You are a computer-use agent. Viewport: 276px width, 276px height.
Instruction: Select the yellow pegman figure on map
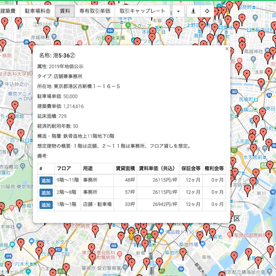pyautogui.click(x=131, y=236)
